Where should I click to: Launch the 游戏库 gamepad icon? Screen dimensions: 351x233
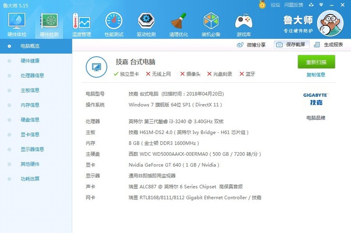(x=244, y=24)
